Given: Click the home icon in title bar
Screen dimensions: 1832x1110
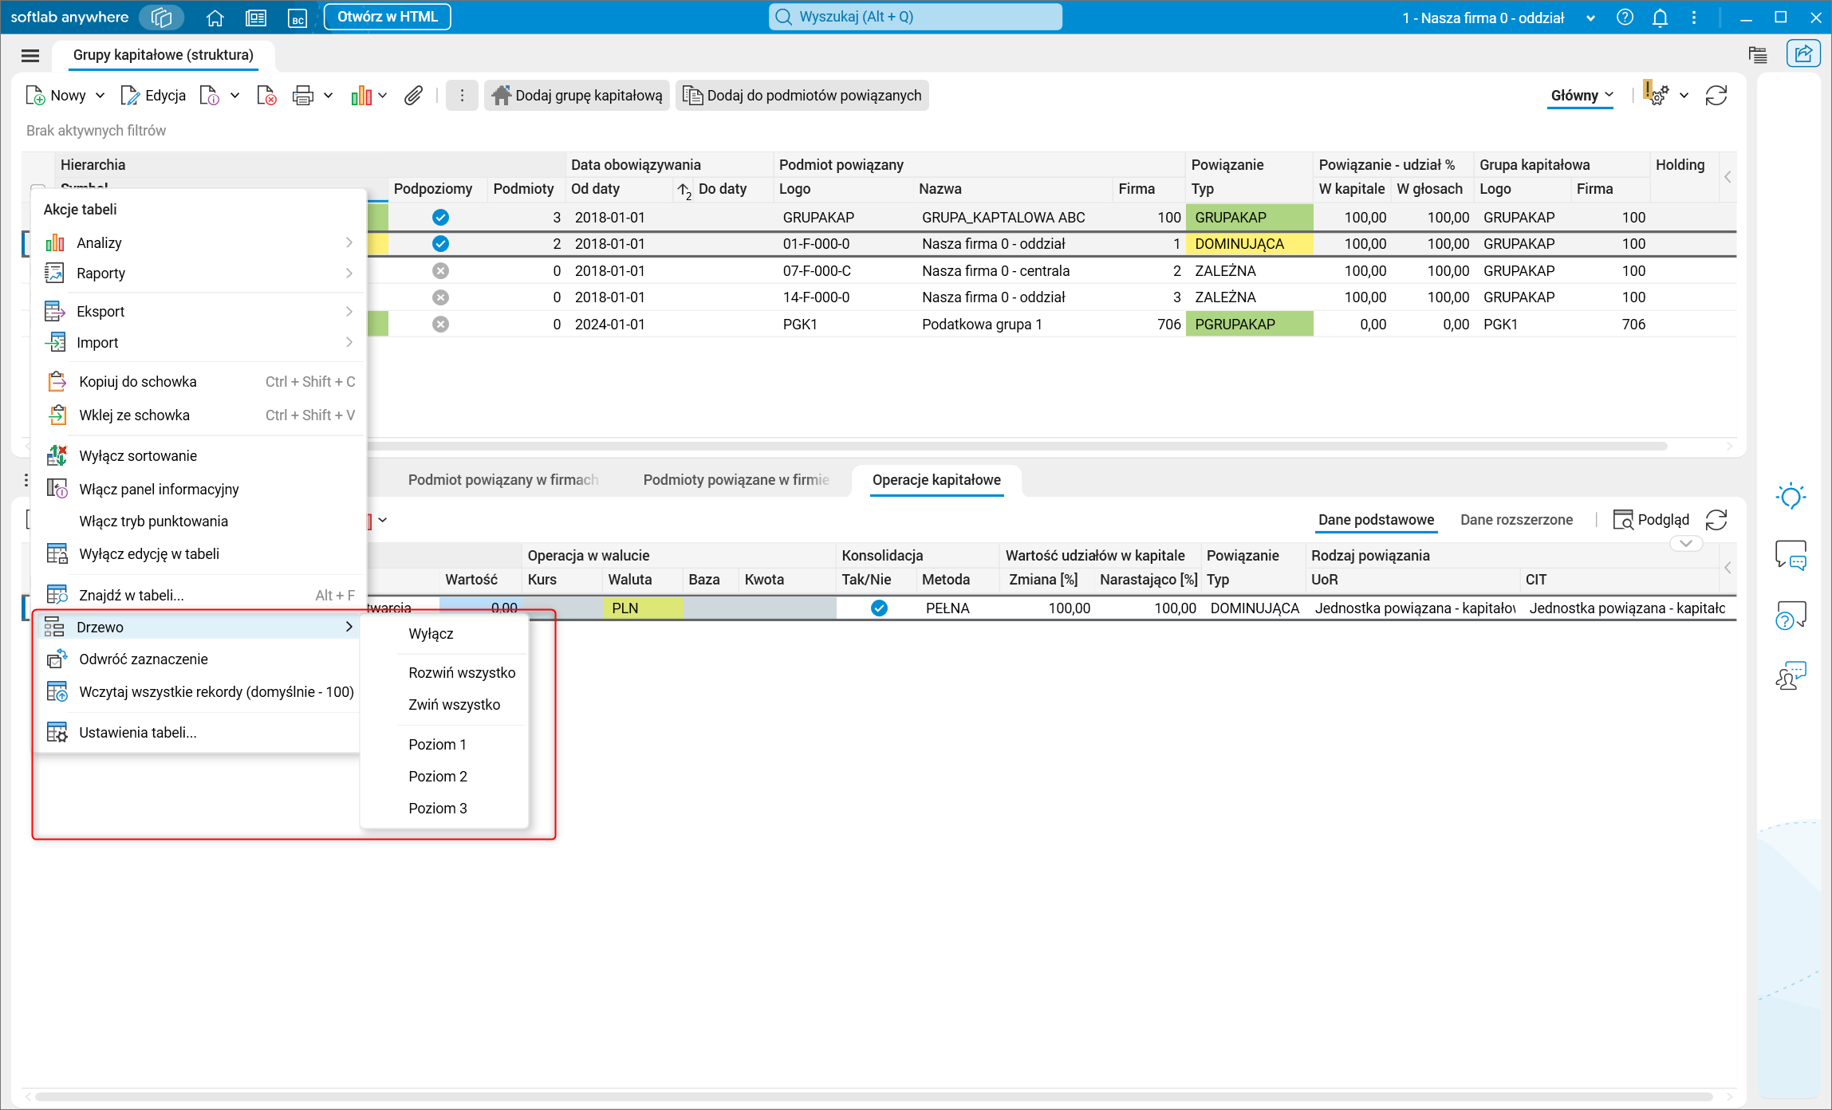Looking at the screenshot, I should pyautogui.click(x=215, y=18).
